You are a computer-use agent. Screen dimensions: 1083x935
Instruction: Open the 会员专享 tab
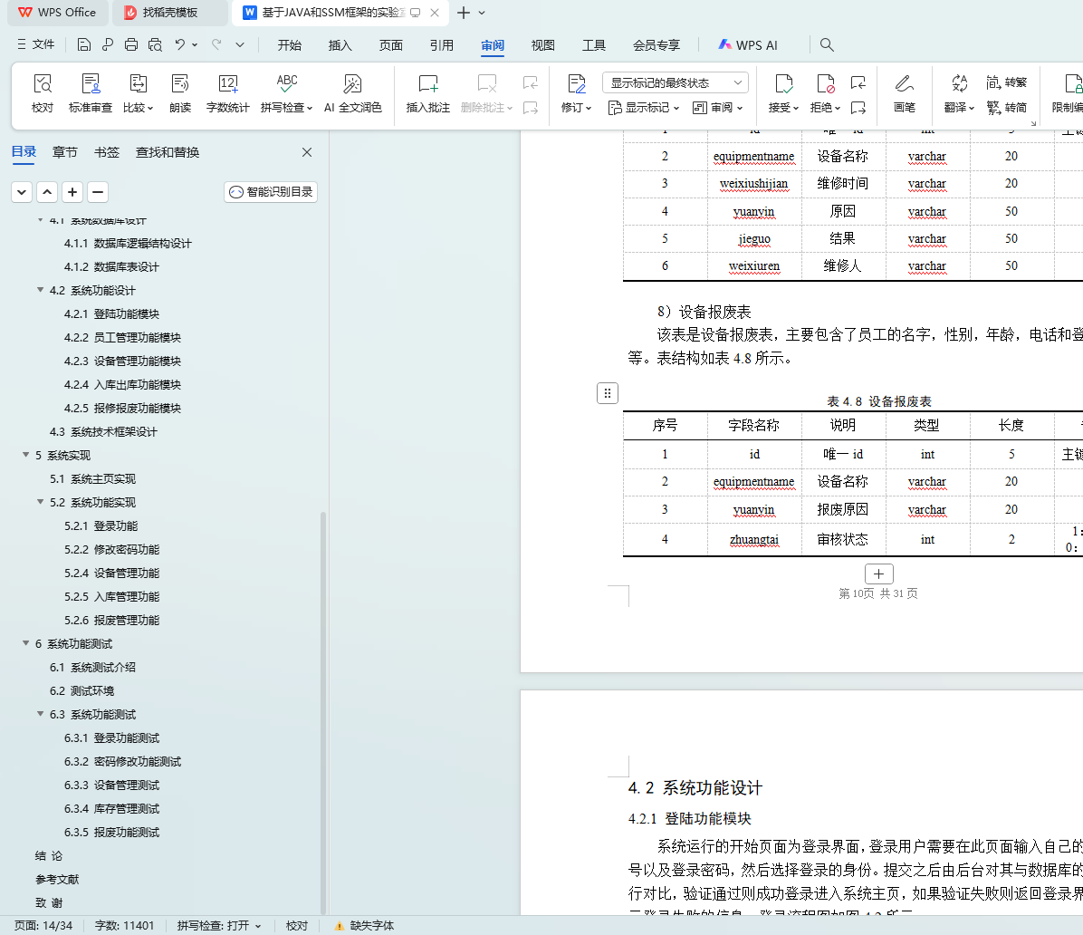(657, 45)
